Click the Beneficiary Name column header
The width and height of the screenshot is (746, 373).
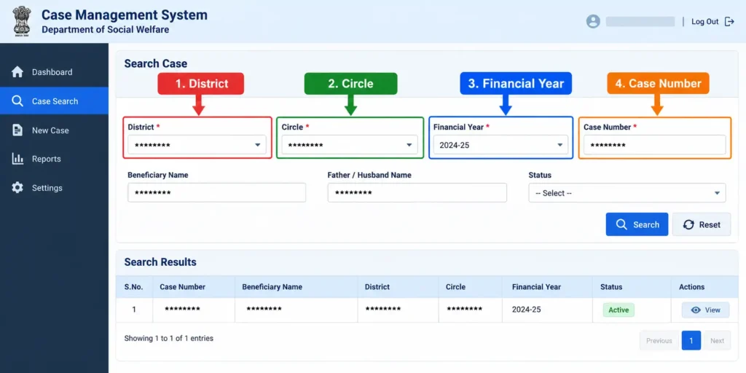pos(272,287)
